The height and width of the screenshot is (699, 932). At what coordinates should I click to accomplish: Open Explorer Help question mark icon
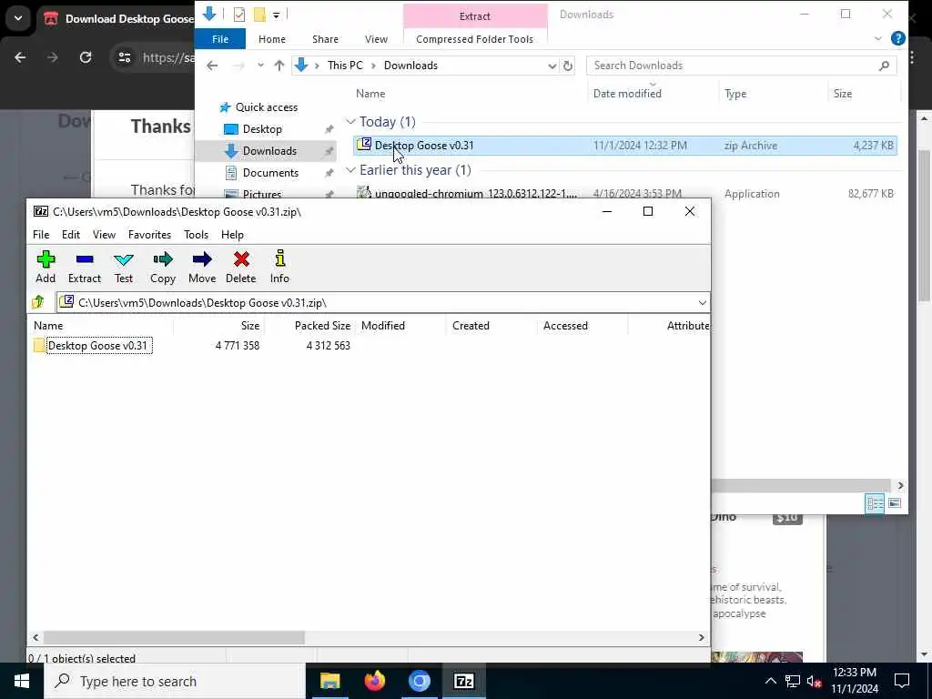(898, 38)
